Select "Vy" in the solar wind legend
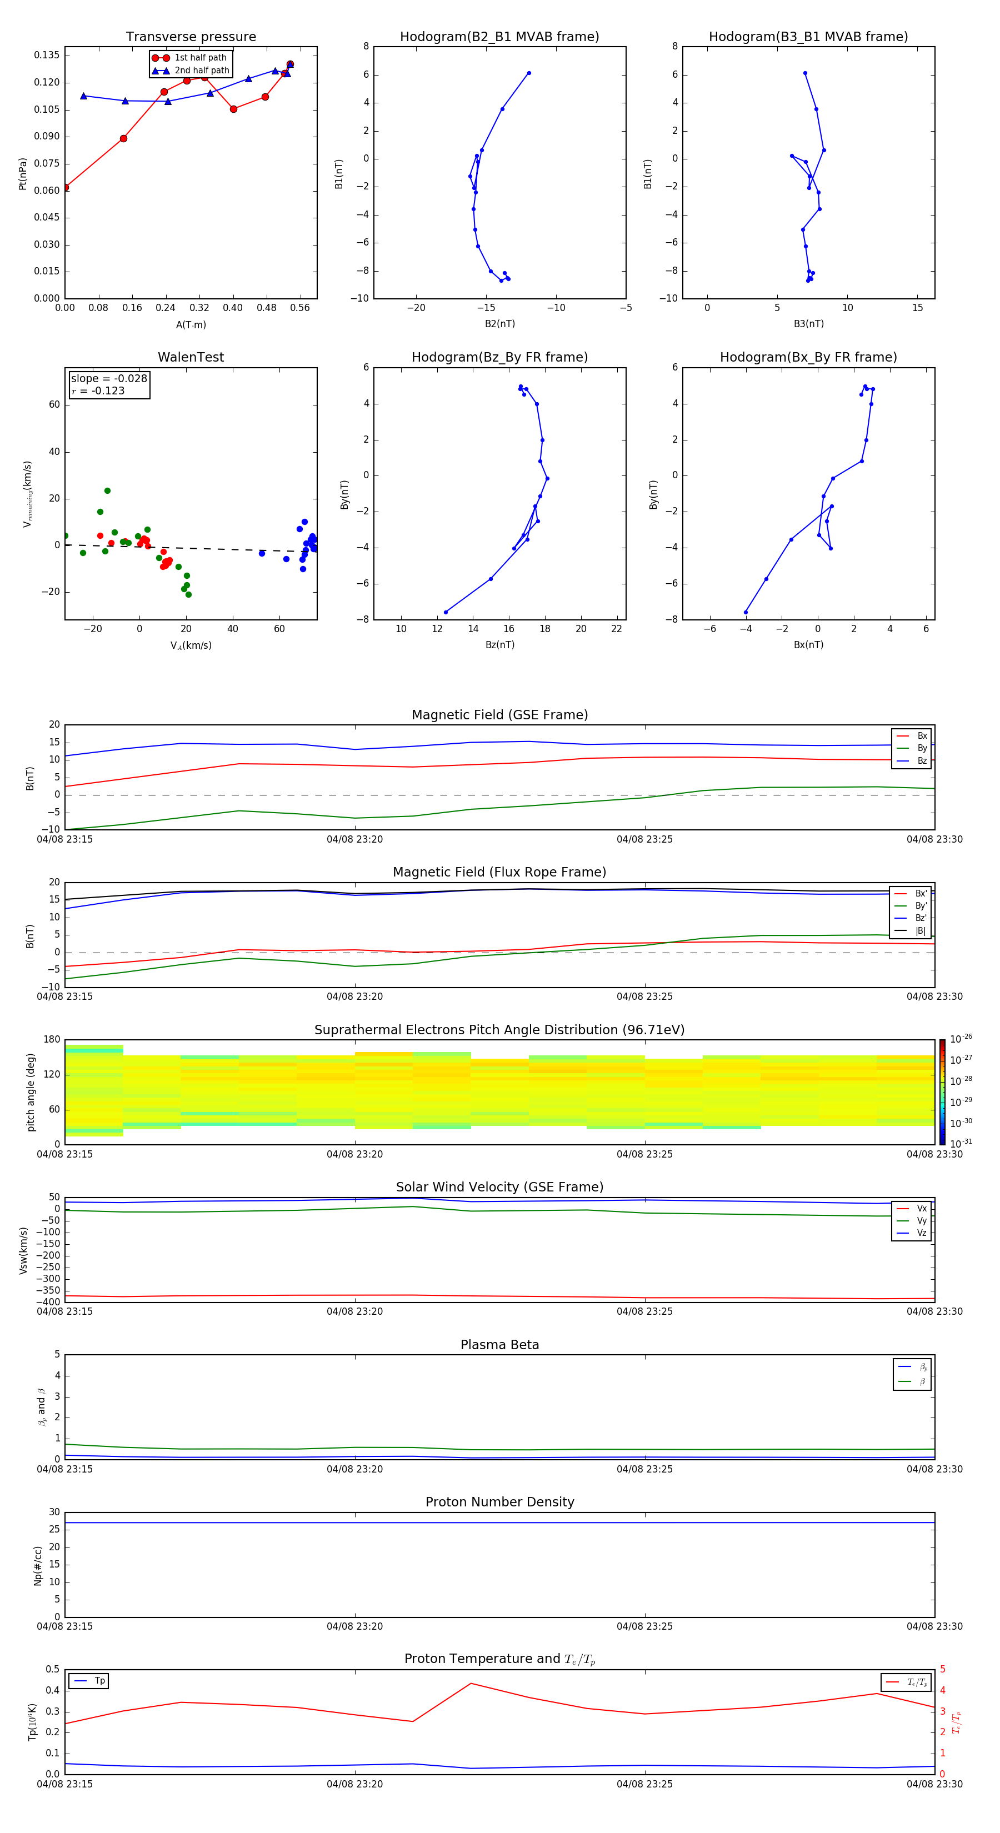Screen dimensions: 1000x1833 (x=912, y=1220)
